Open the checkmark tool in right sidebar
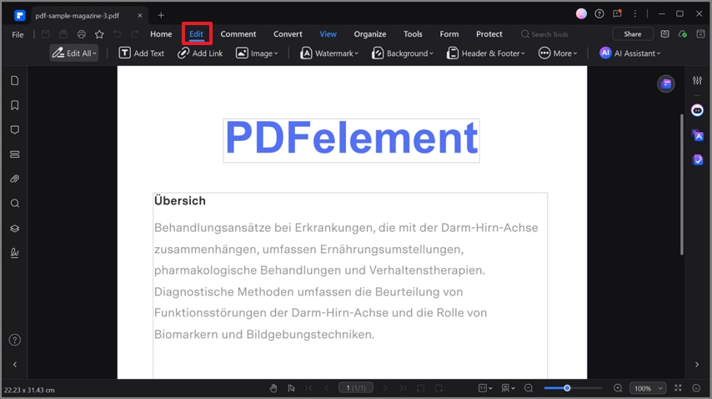 click(x=698, y=159)
